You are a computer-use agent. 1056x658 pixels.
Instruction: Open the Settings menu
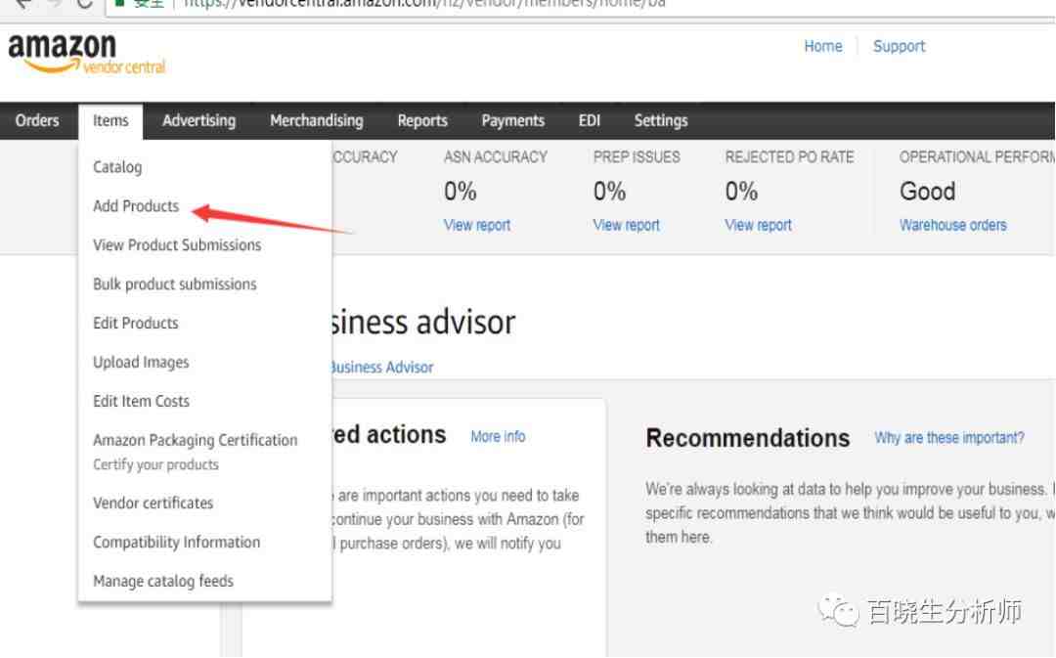[661, 120]
